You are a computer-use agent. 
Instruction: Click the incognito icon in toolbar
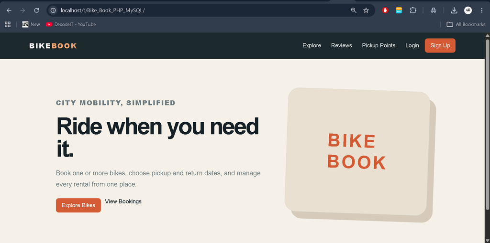(x=434, y=11)
